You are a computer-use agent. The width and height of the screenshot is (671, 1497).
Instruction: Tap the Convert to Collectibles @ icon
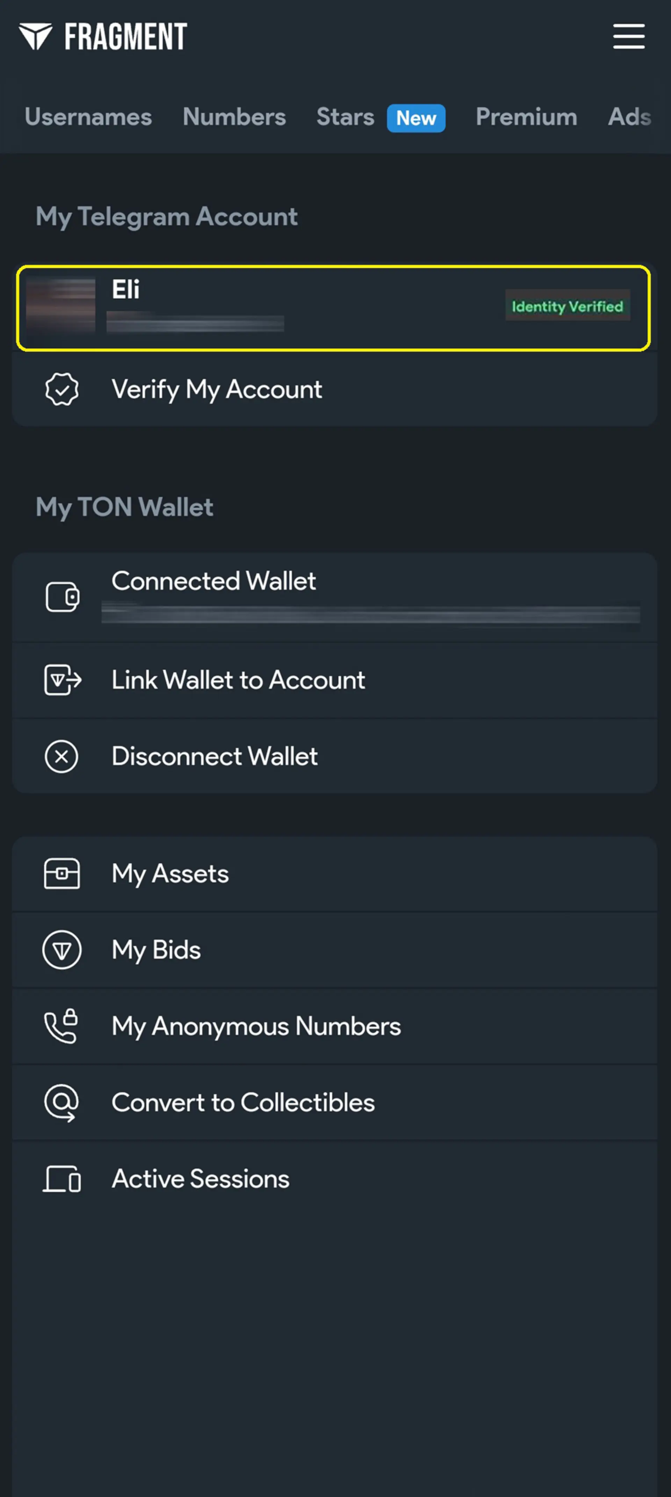click(x=61, y=1103)
